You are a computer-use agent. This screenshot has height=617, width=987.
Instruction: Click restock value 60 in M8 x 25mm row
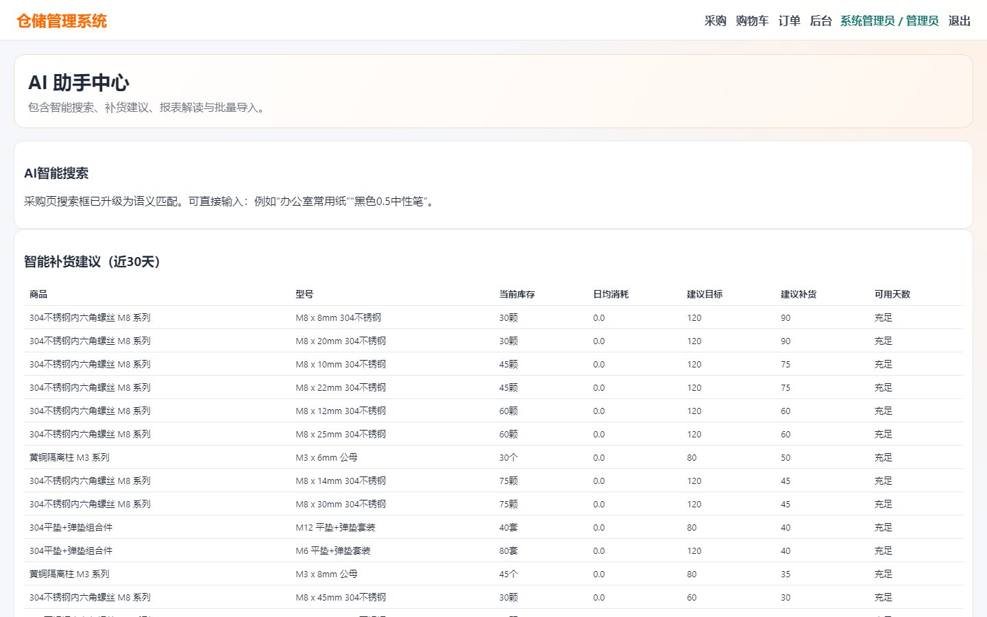coord(785,434)
